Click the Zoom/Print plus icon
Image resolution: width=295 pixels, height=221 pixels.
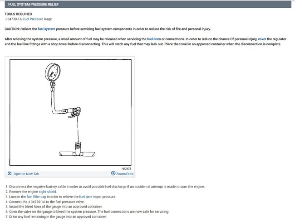click(113, 173)
